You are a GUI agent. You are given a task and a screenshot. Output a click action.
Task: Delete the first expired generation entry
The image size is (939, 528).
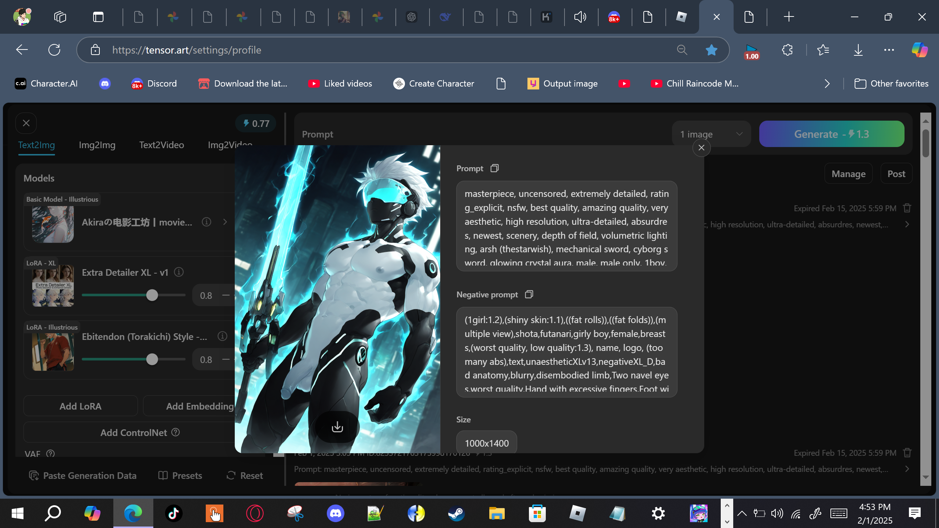907,208
